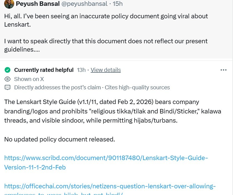233x195 pixels.
Task: Click Peyush Bansal's profile avatar
Action: click(x=9, y=4)
